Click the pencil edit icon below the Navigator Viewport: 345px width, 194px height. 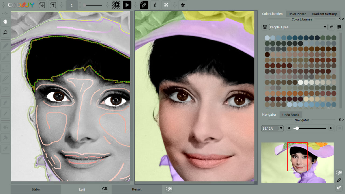[x=339, y=180]
